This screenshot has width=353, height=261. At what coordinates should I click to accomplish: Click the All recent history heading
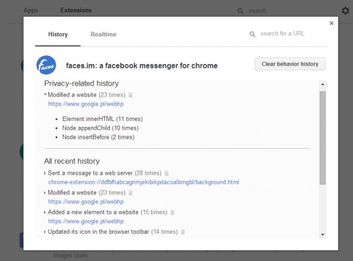click(72, 161)
